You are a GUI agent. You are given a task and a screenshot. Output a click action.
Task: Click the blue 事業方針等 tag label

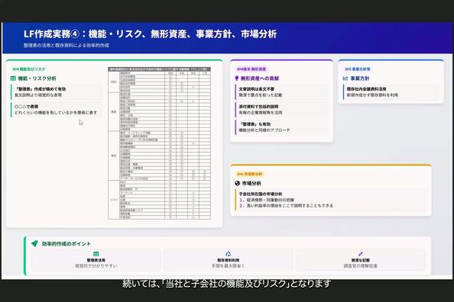(358, 69)
